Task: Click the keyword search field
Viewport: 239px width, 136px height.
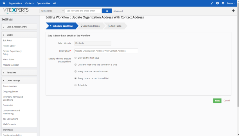Action: [x=83, y=11]
